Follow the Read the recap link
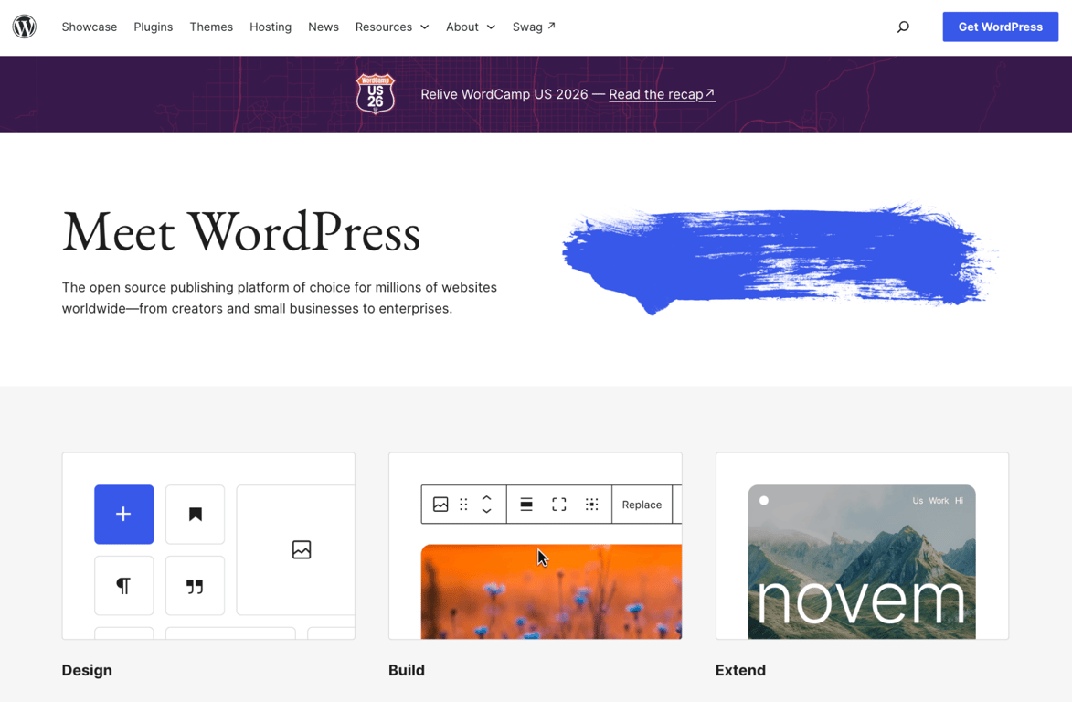 [x=662, y=94]
